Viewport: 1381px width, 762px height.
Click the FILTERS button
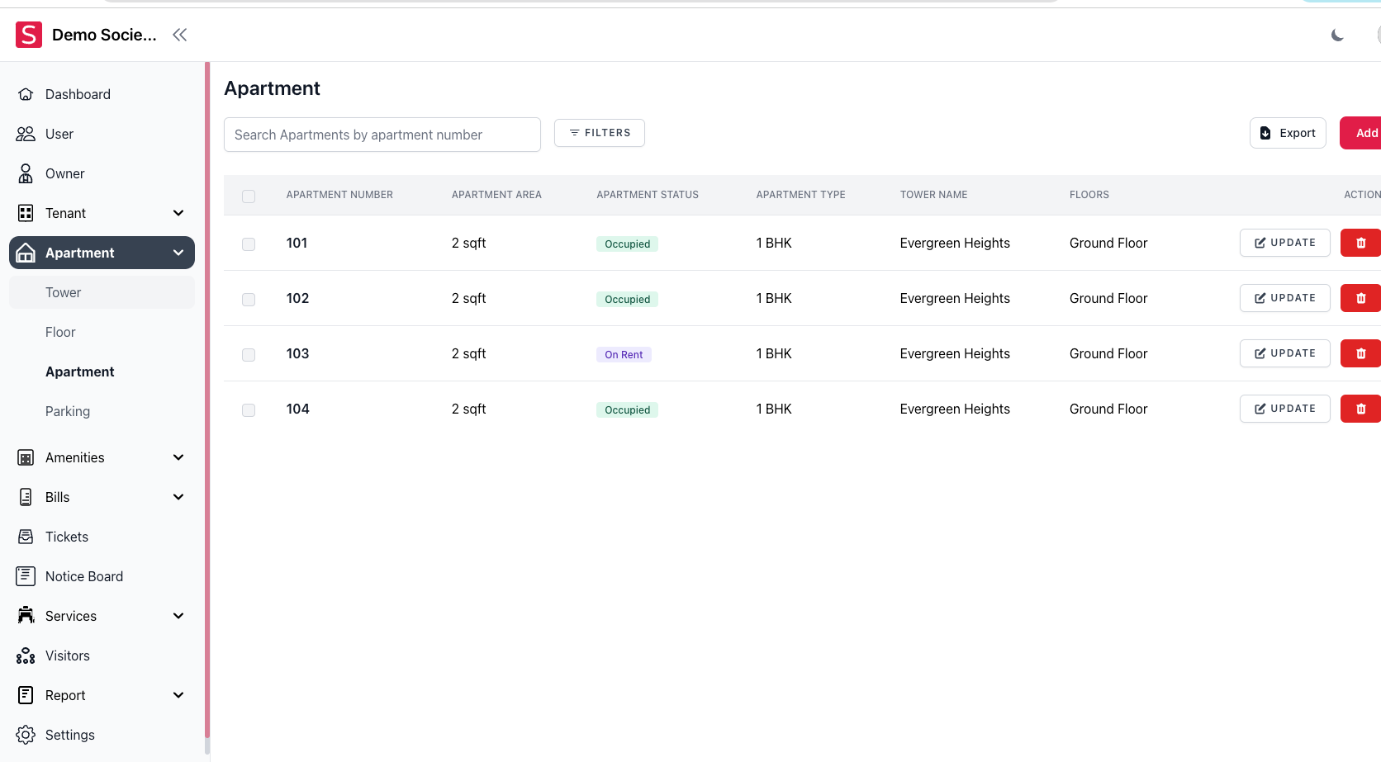click(599, 133)
